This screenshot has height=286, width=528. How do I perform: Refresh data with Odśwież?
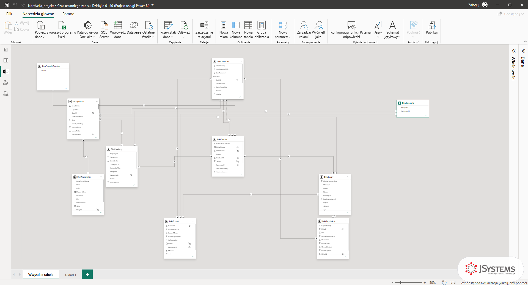click(183, 30)
